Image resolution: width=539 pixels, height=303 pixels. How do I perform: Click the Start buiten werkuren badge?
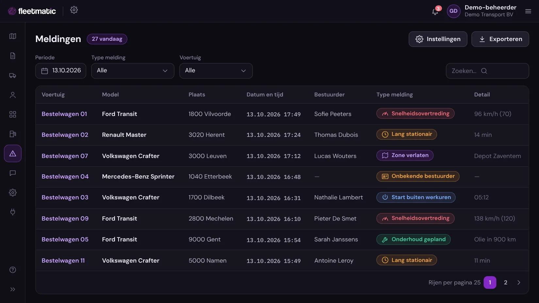[x=416, y=197]
